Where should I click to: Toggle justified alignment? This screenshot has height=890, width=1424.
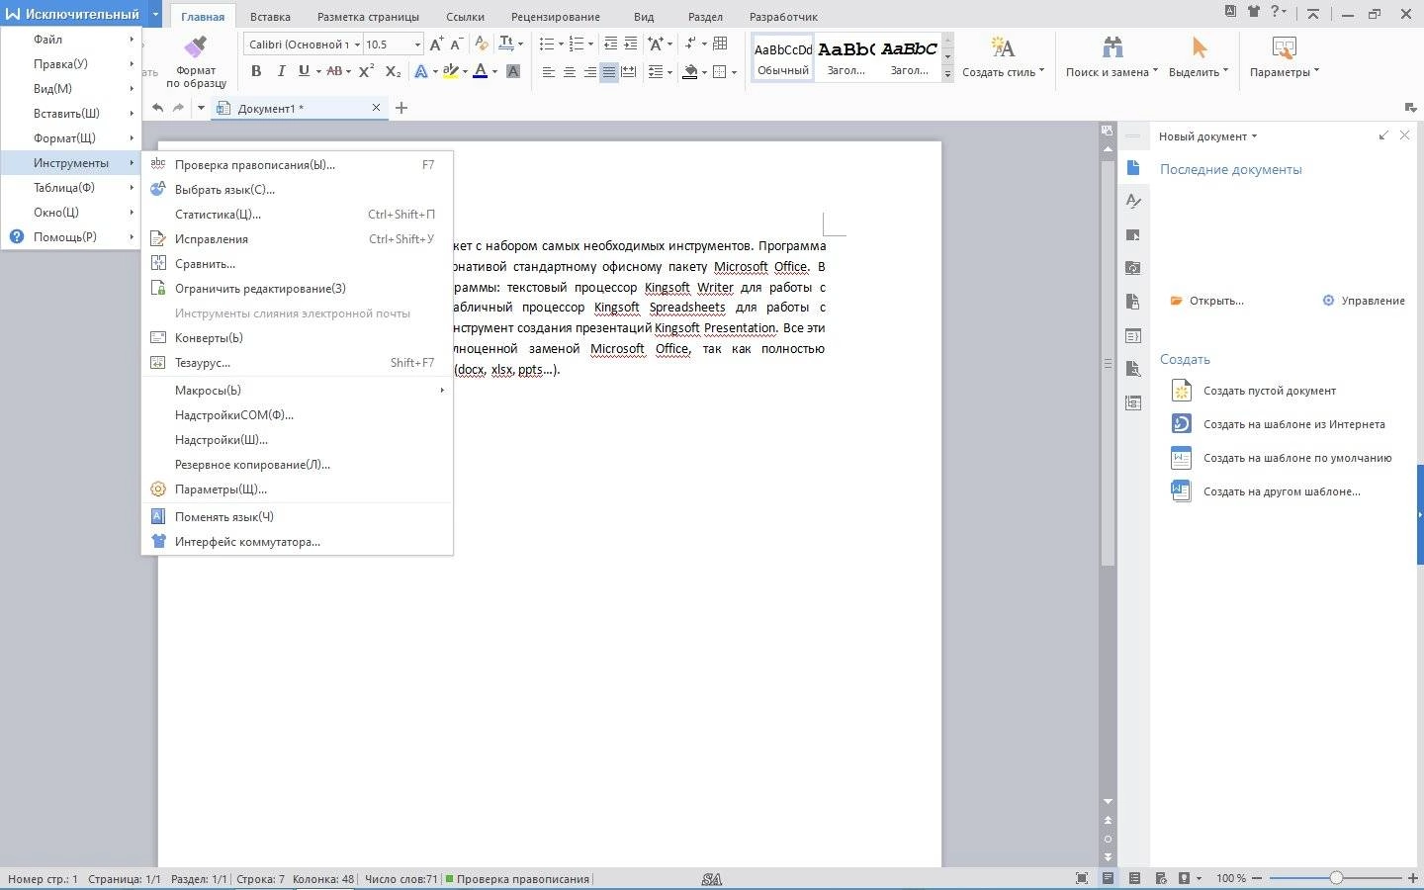click(609, 72)
